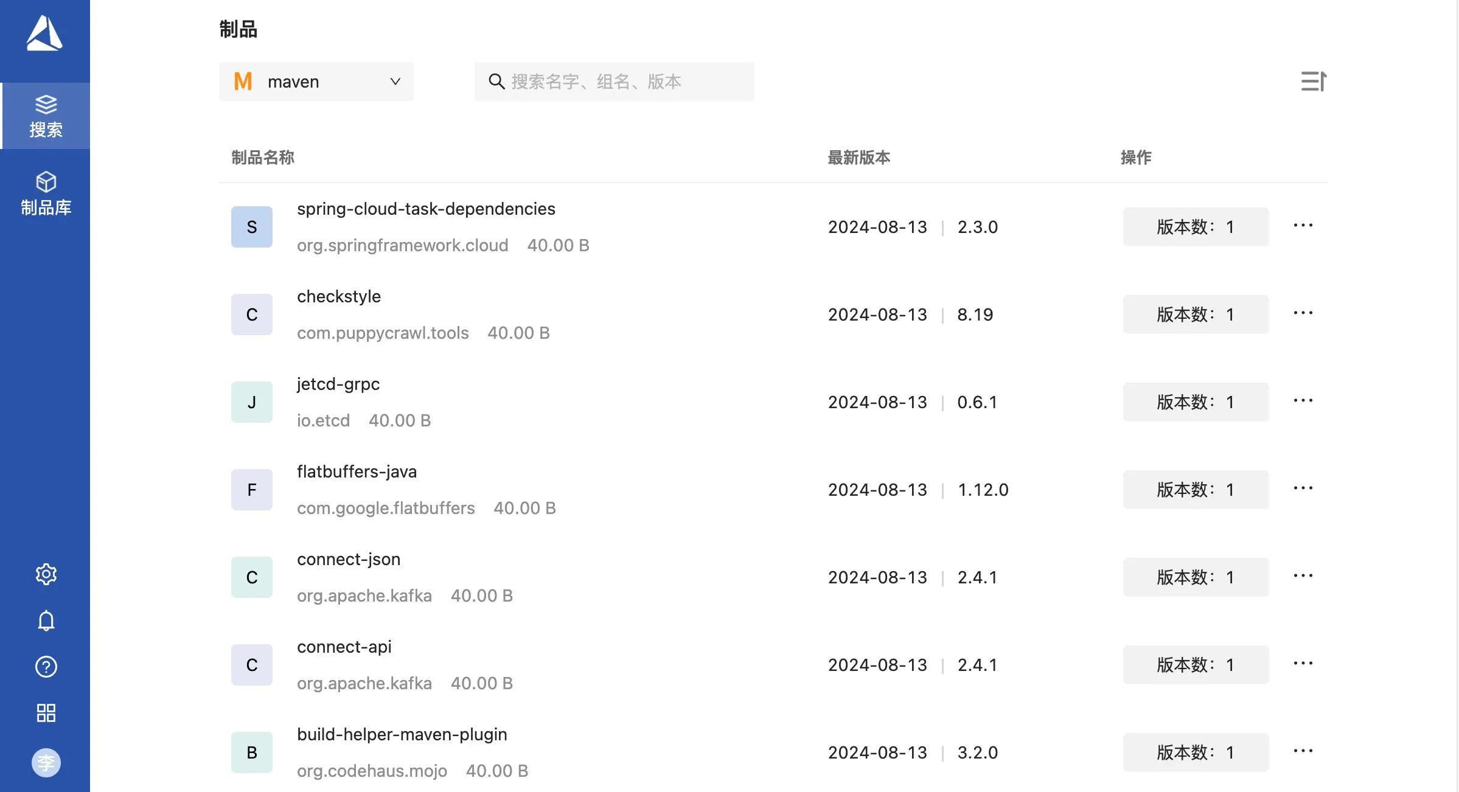The height and width of the screenshot is (792, 1459).
Task: Toggle the sort order icon
Action: pyautogui.click(x=1314, y=81)
